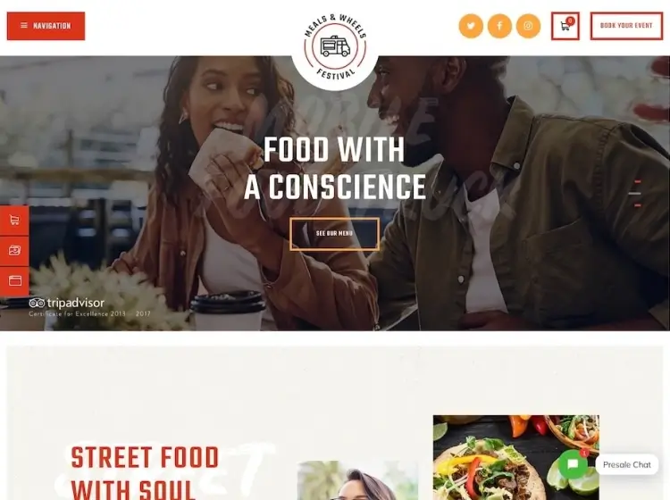Click the woman portrait image

(x=357, y=480)
